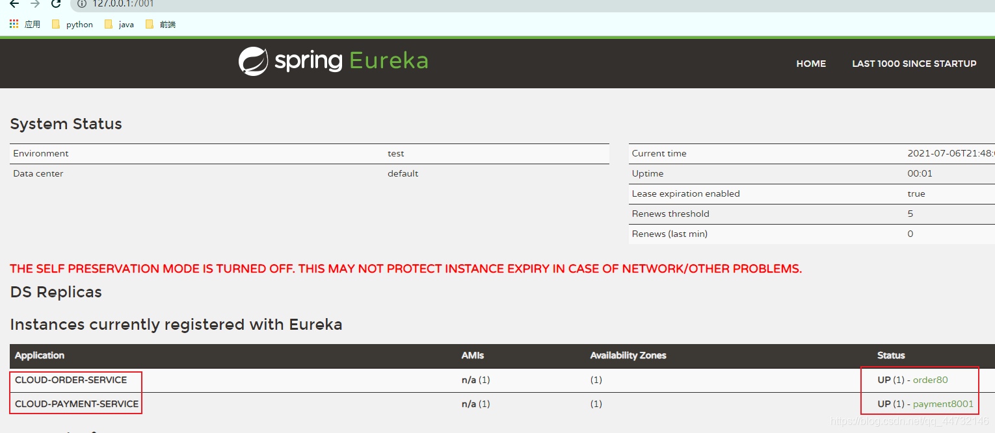
Task: Open LAST 1000 SINCE STARTUP page
Action: pyautogui.click(x=914, y=64)
